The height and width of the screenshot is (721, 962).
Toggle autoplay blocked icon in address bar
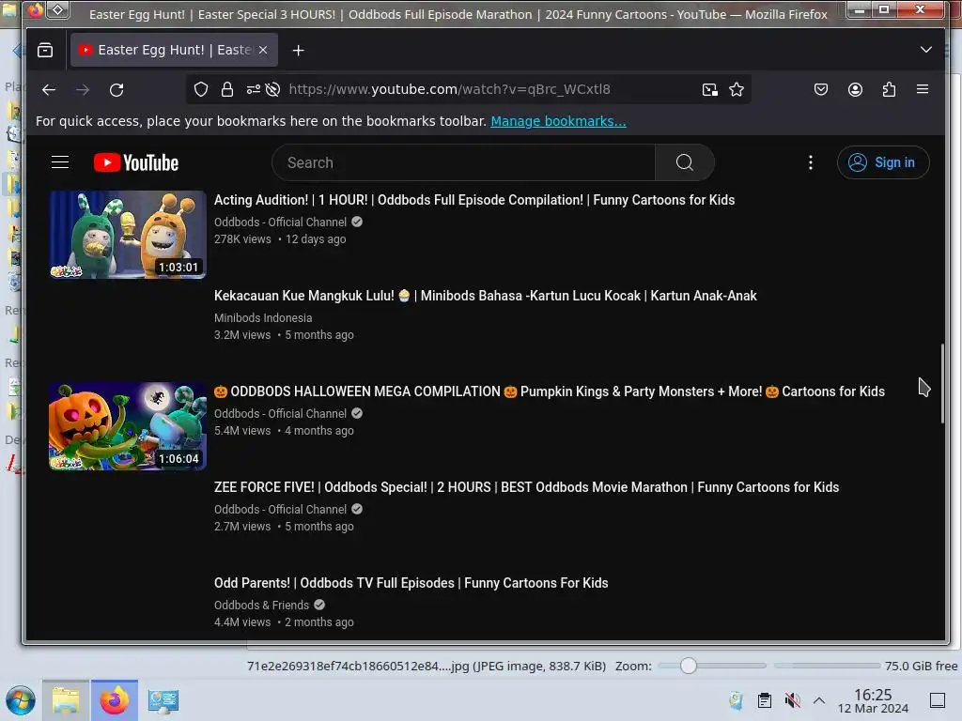(x=273, y=89)
